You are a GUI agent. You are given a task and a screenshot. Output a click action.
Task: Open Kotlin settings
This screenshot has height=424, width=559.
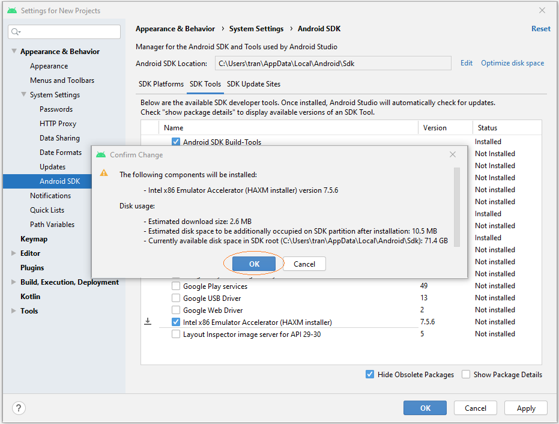(x=30, y=296)
